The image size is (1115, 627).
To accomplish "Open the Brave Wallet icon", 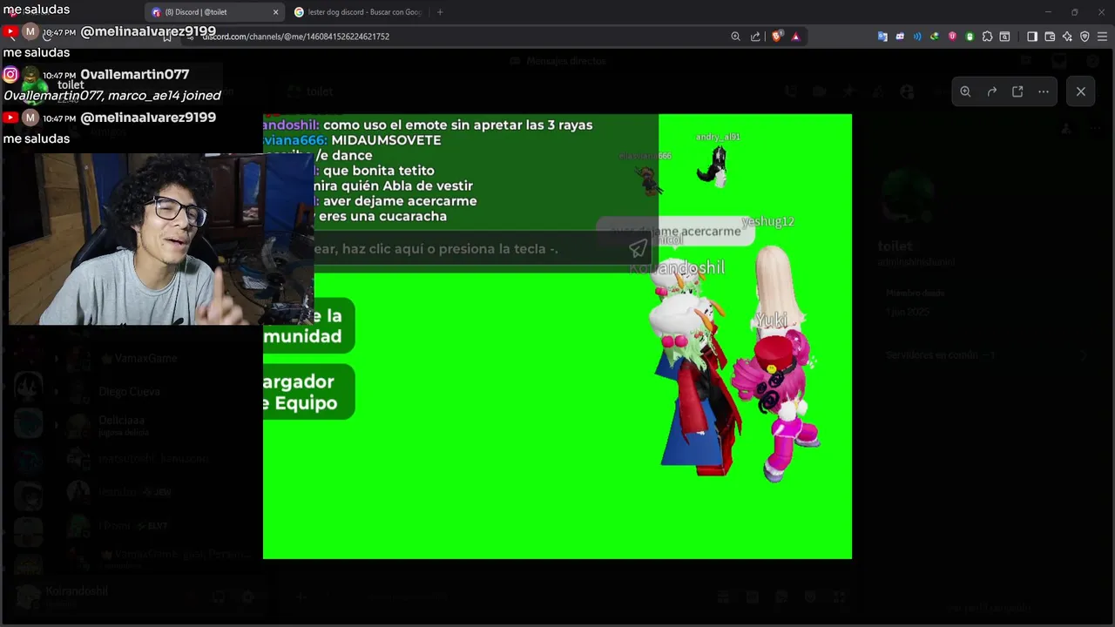I will [x=1050, y=37].
